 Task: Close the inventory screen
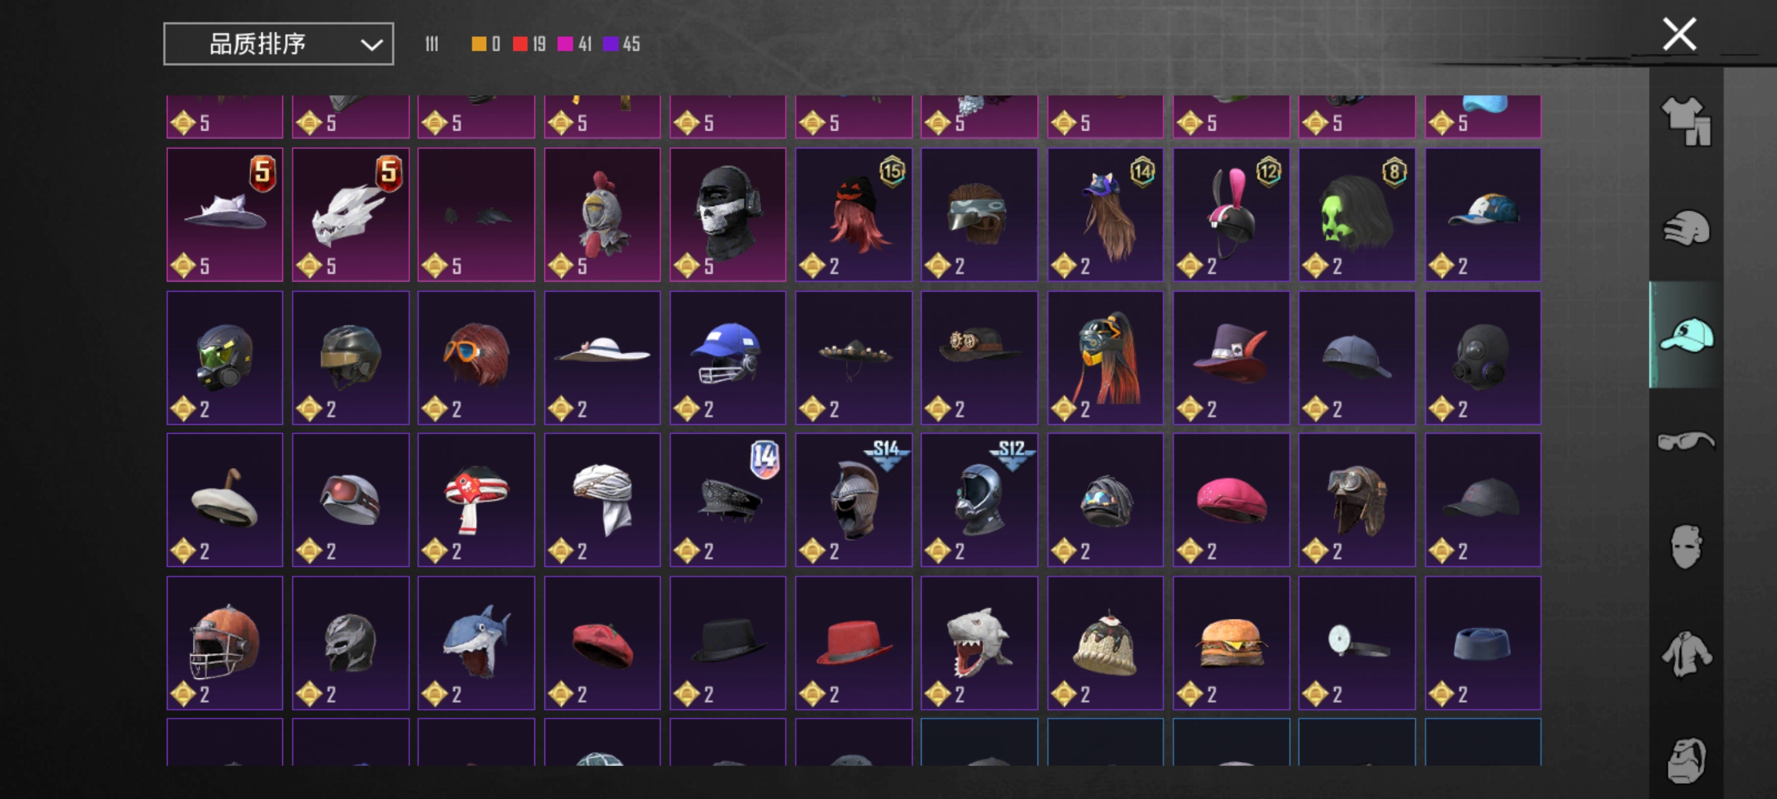(1679, 34)
